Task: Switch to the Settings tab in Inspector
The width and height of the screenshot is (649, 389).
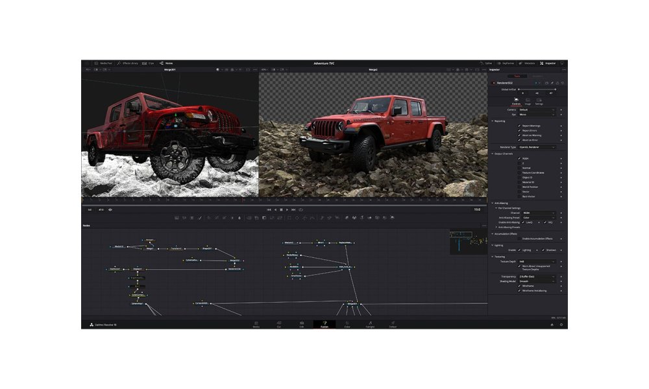Action: pos(539,102)
